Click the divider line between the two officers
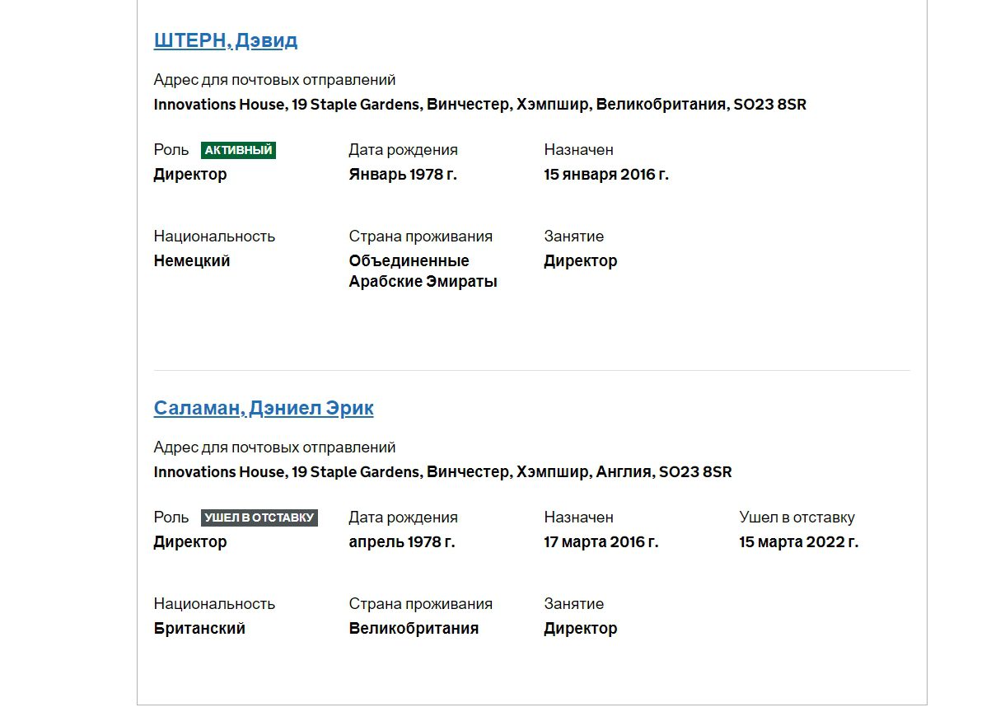This screenshot has height=726, width=1005. [x=531, y=371]
